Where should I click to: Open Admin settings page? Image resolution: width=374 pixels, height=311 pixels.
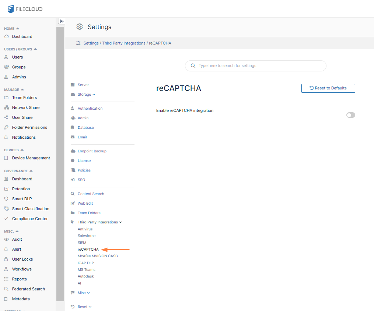tap(83, 118)
